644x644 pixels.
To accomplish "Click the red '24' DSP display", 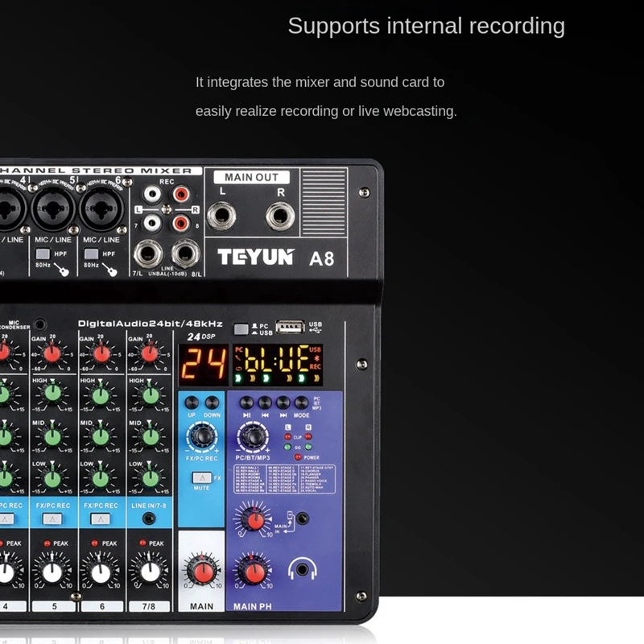I will [x=203, y=365].
